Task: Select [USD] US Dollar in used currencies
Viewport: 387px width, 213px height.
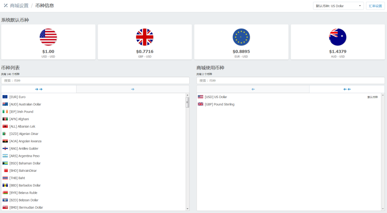Action: 215,97
